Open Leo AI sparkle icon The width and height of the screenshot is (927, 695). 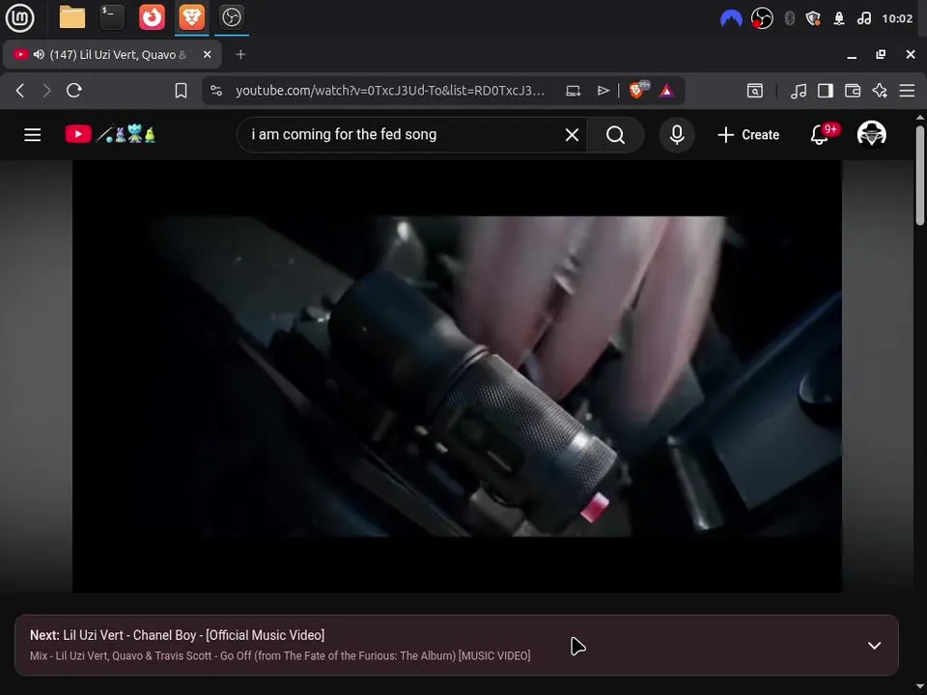pyautogui.click(x=880, y=91)
